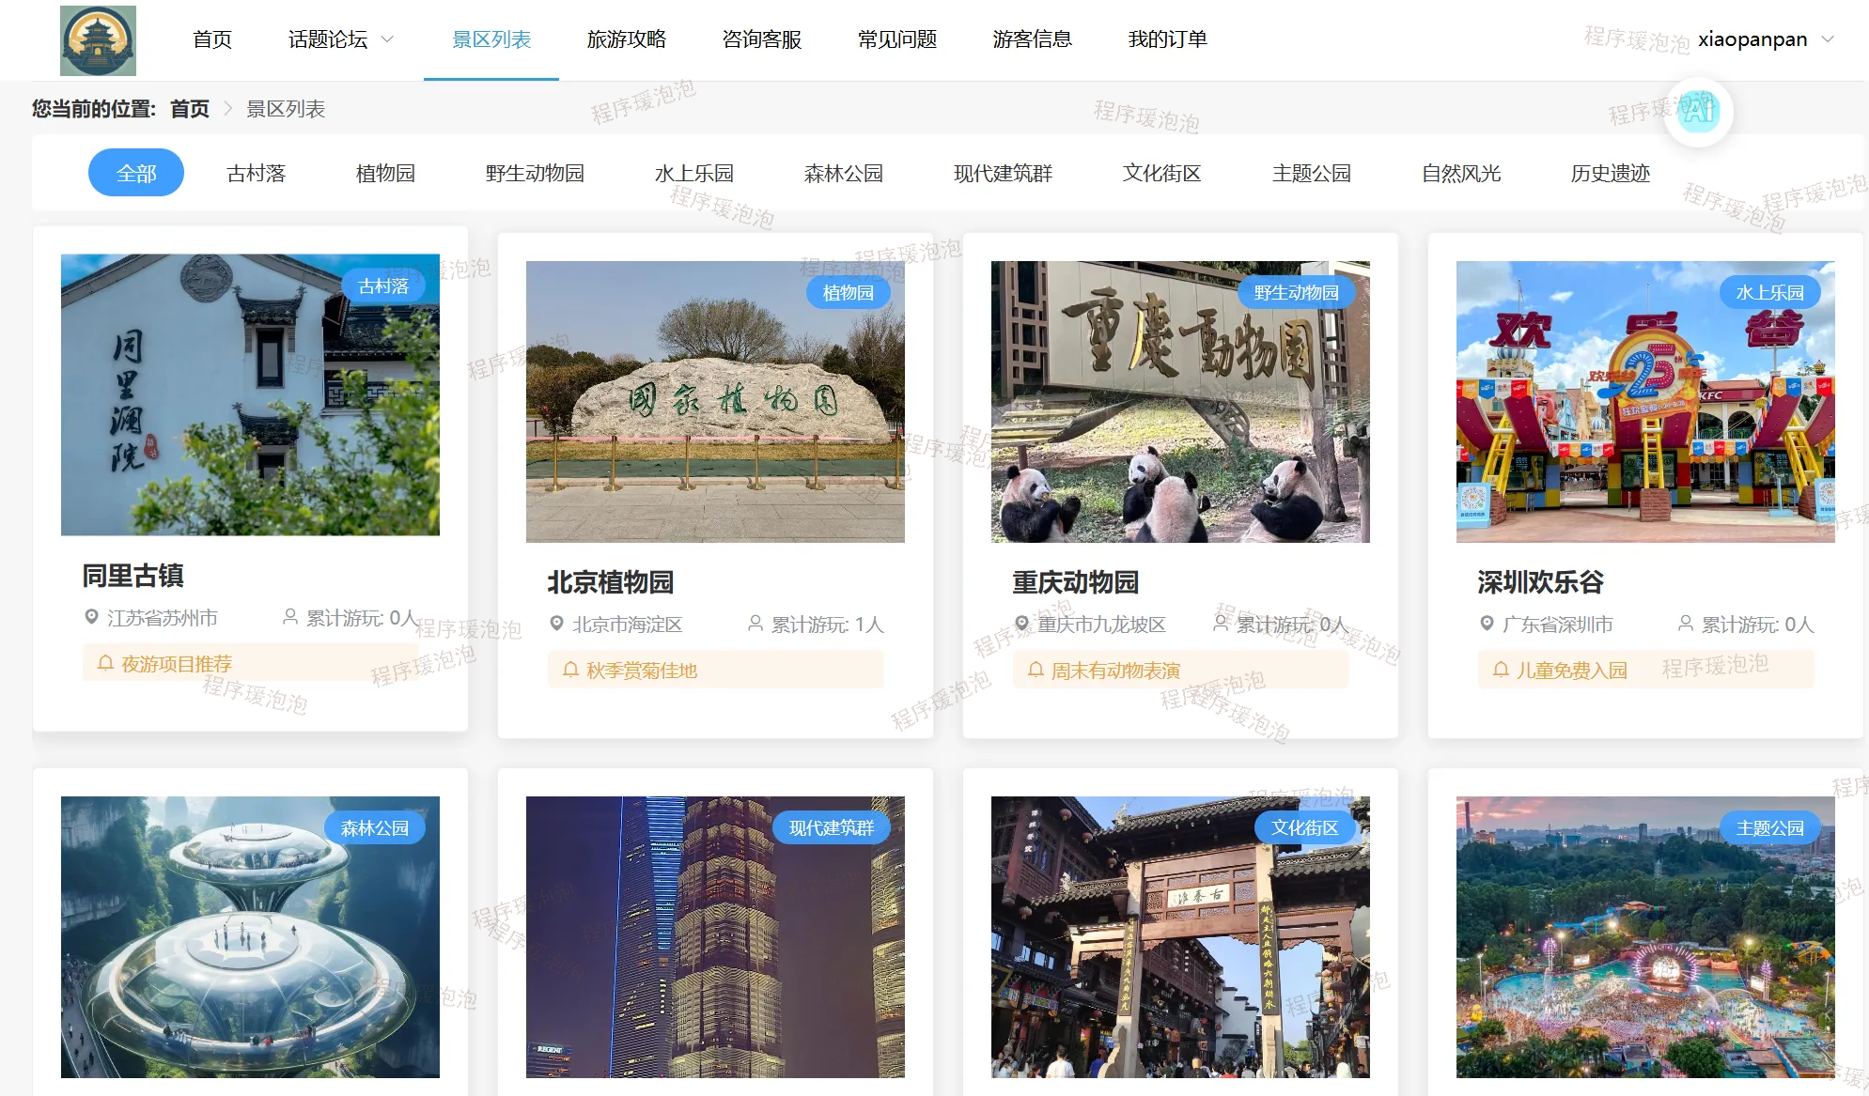Click bell icon beside 儿童免费入园
This screenshot has height=1096, width=1869.
pos(1501,670)
